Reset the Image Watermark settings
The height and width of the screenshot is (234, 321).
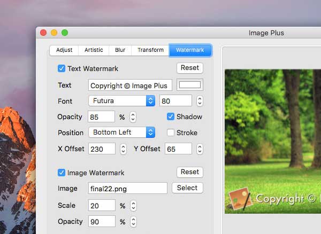190,172
